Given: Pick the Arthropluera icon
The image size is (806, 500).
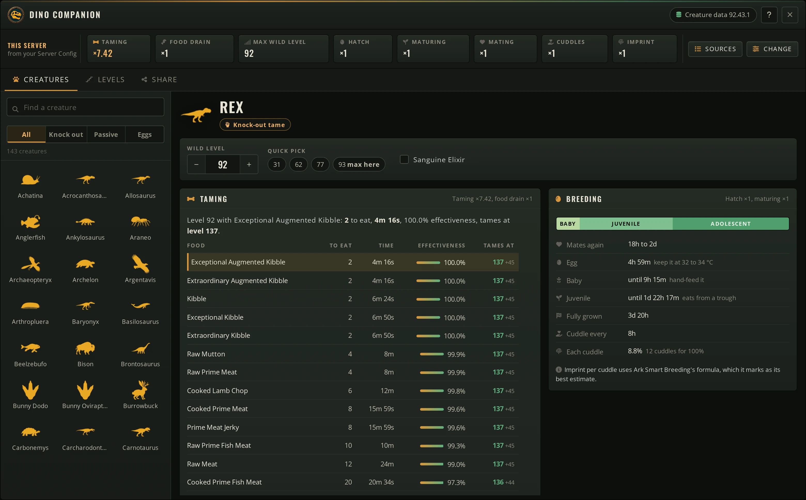Looking at the screenshot, I should [30, 306].
